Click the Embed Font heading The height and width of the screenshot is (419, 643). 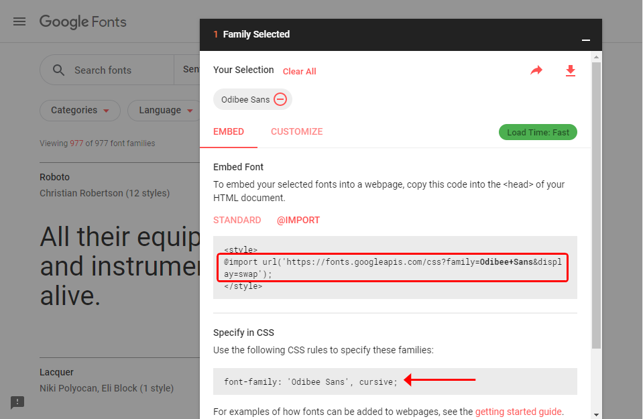click(x=238, y=167)
